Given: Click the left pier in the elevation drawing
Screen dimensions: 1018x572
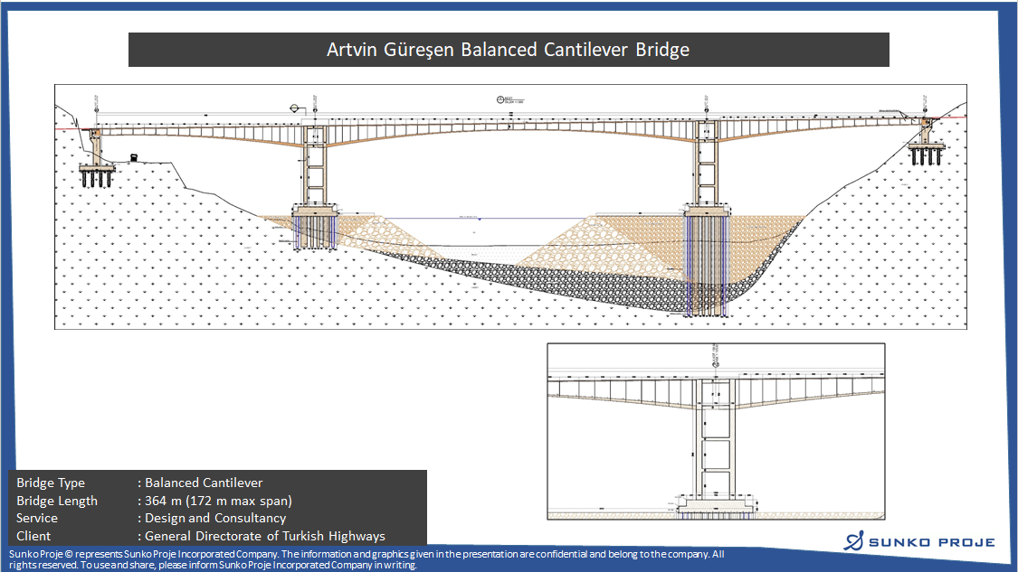Looking at the screenshot, I should [315, 172].
